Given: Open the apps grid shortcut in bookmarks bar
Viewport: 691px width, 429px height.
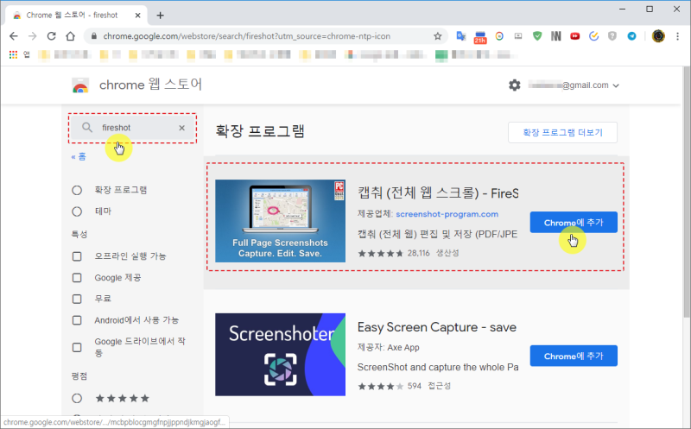Looking at the screenshot, I should coord(13,54).
